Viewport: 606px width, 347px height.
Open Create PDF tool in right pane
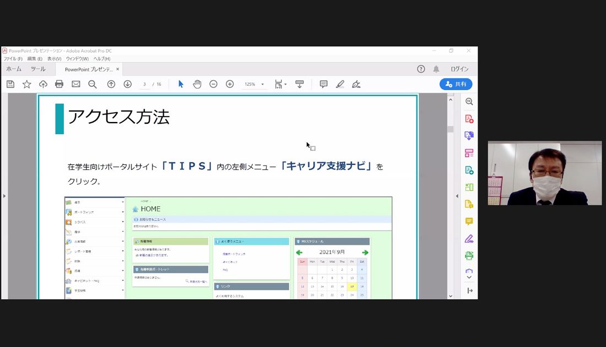click(x=469, y=119)
